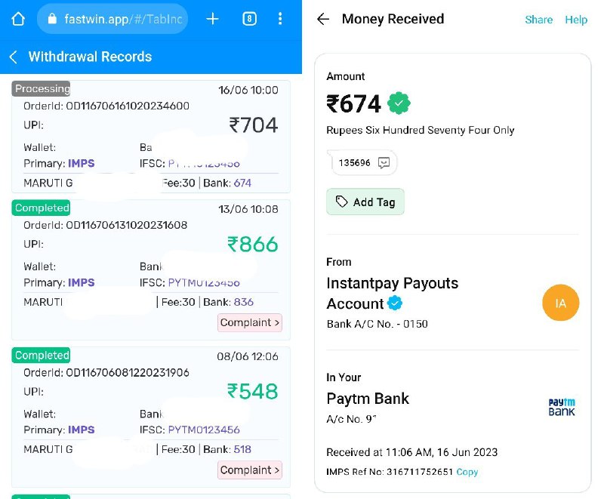
Task: Tap the browser home icon
Action: (x=18, y=18)
